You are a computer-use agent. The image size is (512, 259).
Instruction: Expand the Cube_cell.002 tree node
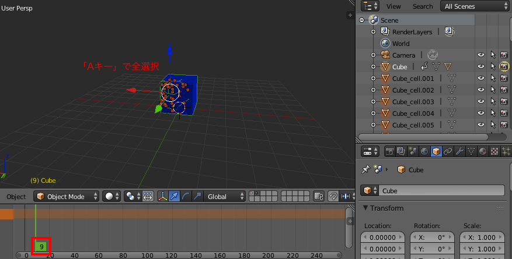click(x=373, y=90)
